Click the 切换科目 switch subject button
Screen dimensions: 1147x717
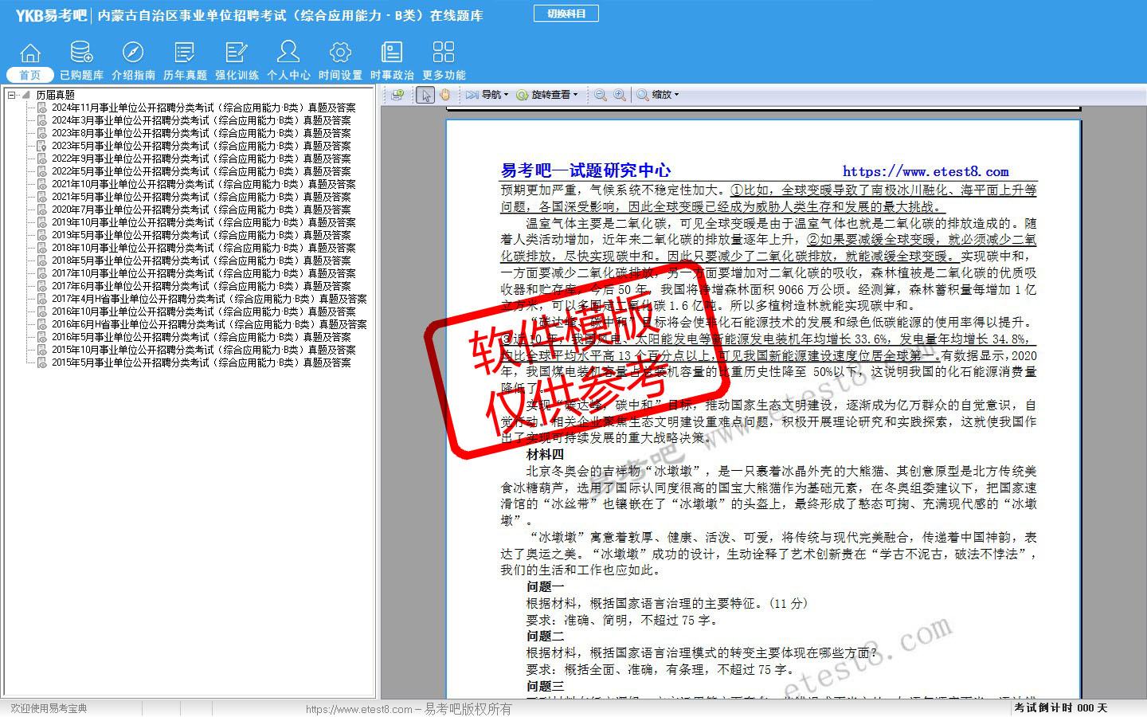(x=566, y=14)
